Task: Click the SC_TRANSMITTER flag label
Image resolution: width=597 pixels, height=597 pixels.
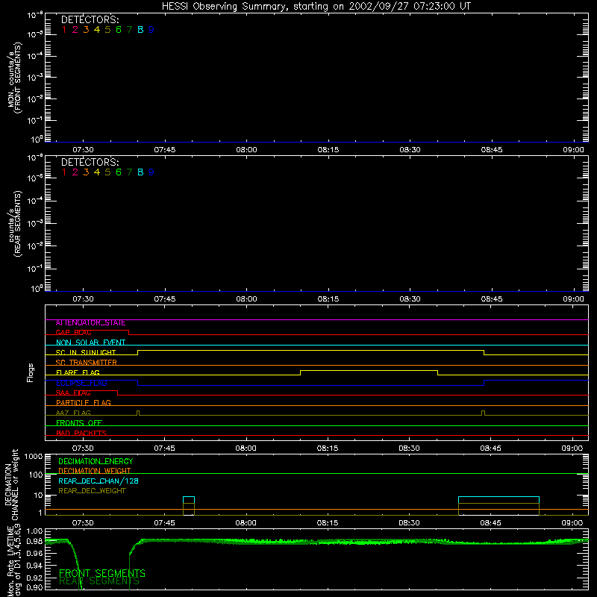Action: [x=87, y=363]
